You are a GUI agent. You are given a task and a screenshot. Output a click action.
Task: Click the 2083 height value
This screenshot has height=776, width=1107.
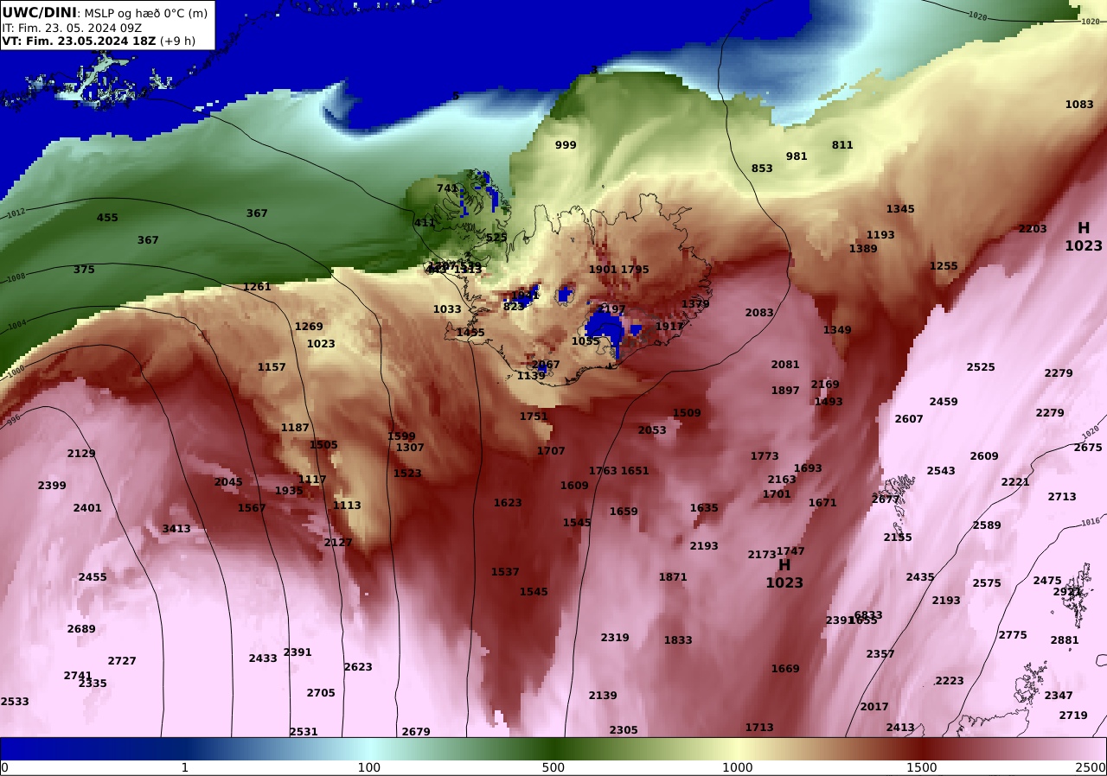(x=759, y=313)
